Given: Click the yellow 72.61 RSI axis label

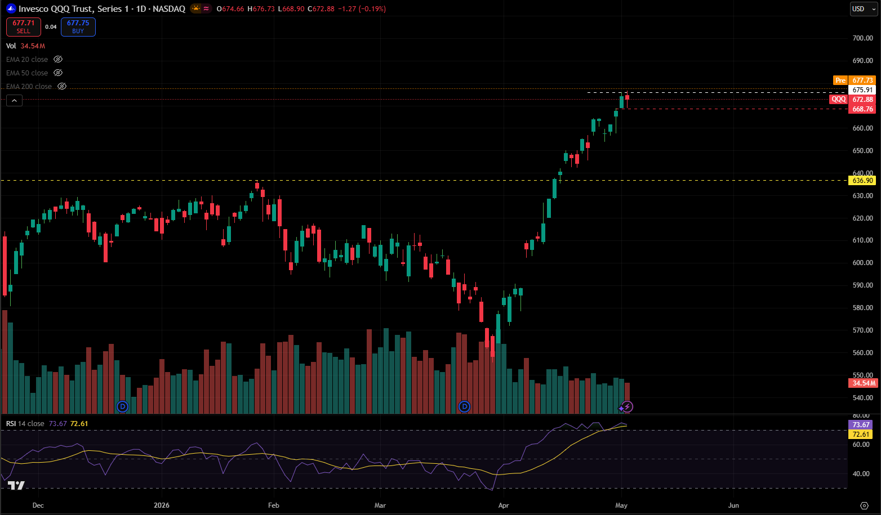Looking at the screenshot, I should [861, 435].
